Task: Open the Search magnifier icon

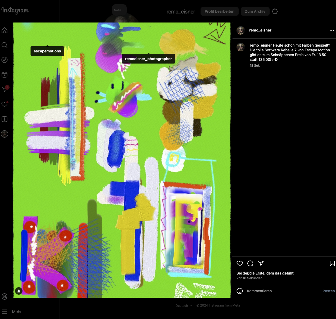Action: click(x=4, y=45)
